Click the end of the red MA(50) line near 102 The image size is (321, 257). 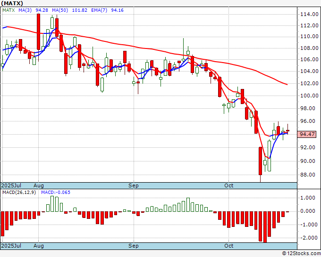coord(287,84)
